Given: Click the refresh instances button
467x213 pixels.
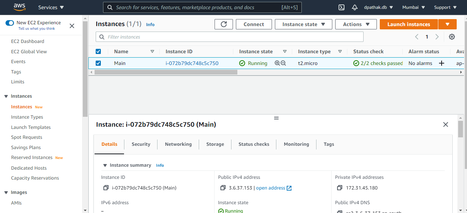Looking at the screenshot, I should click(224, 24).
